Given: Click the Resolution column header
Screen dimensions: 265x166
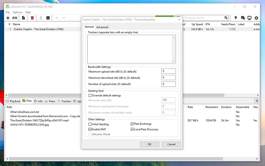Looking at the screenshot, I should 212,107.
